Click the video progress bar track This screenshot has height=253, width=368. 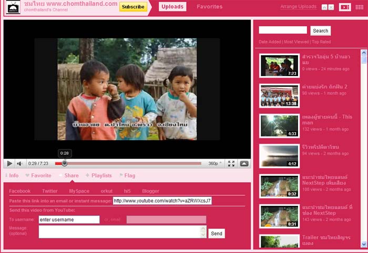coord(128,164)
